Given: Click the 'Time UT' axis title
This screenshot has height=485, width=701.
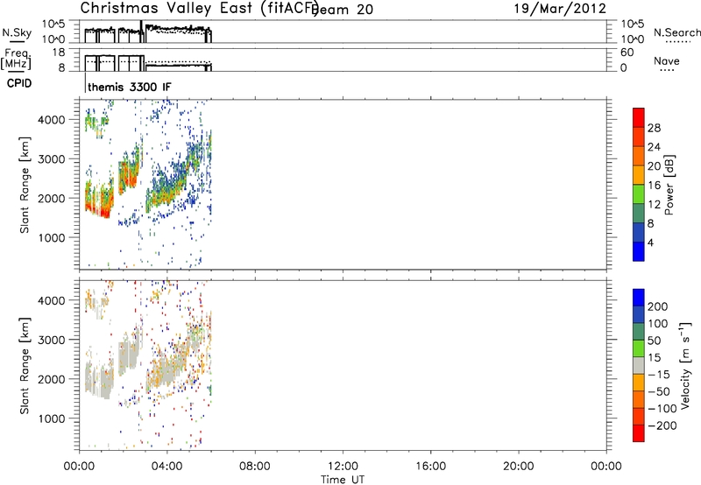Looking at the screenshot, I should [x=343, y=480].
